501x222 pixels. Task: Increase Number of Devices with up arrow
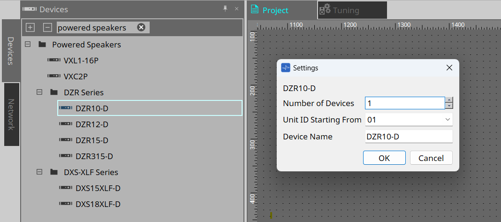tap(449, 100)
